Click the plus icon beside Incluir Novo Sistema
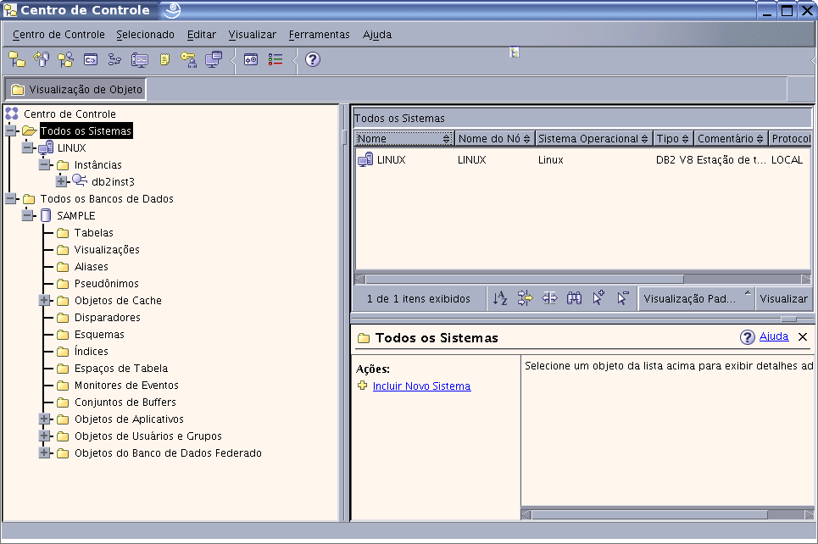Viewport: 818px width, 544px height. [363, 386]
